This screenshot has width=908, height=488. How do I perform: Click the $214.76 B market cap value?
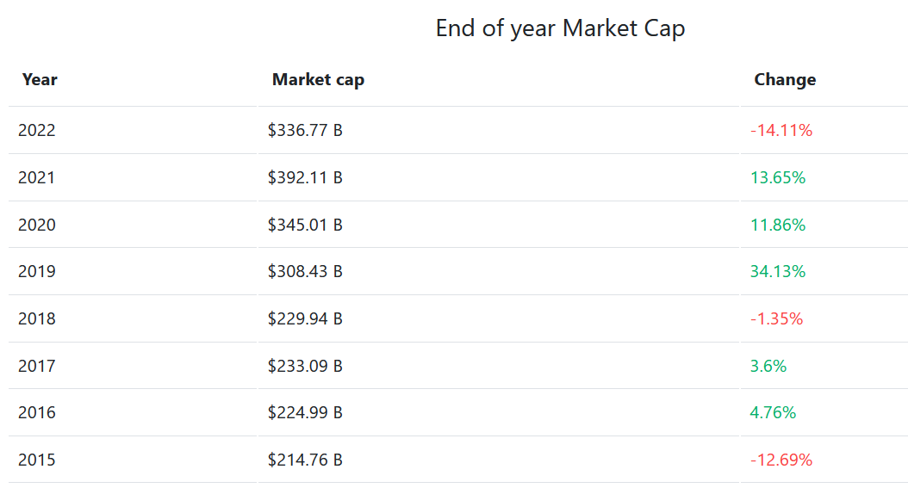(x=305, y=460)
